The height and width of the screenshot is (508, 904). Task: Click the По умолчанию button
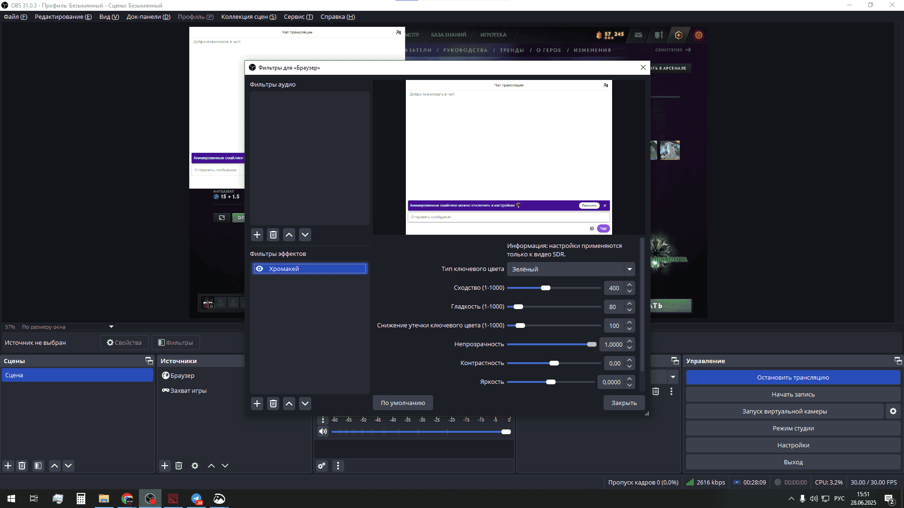[403, 403]
